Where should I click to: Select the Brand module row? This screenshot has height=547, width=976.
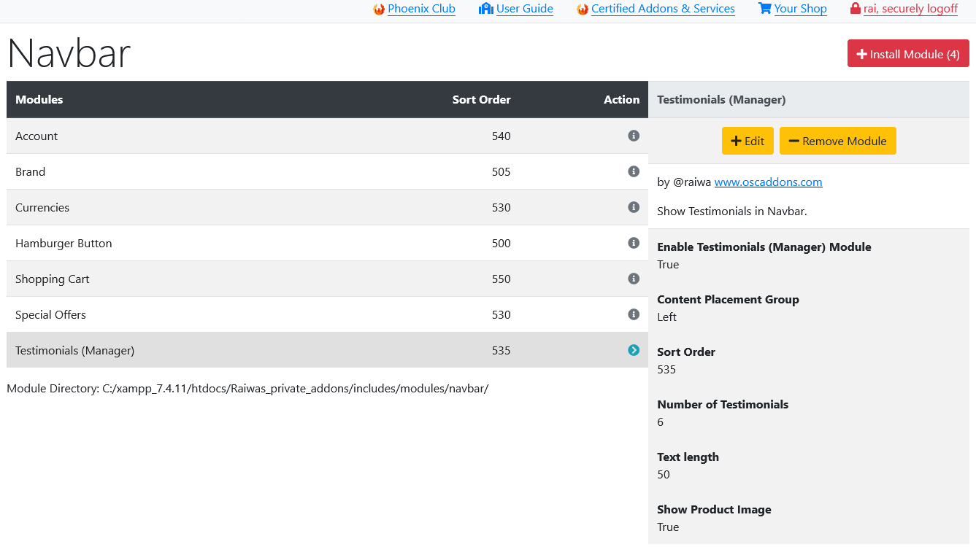coord(327,171)
